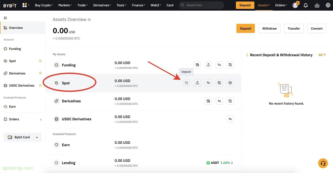
Task: Open the Derivatives top menu
Action: pos(102,5)
